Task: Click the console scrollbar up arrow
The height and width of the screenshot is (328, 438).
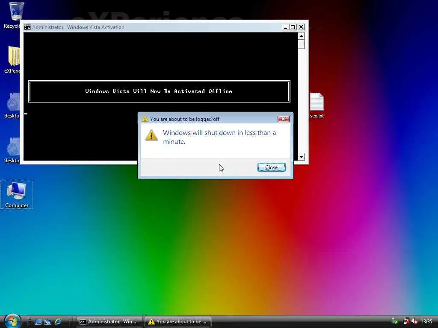Action: pos(301,36)
